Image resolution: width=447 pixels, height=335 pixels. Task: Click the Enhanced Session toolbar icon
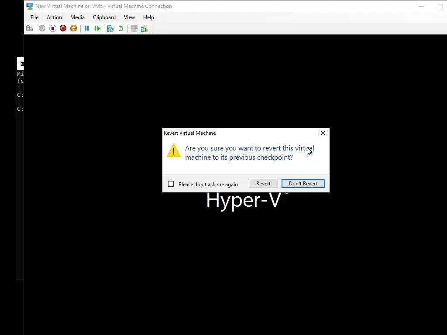(x=134, y=28)
